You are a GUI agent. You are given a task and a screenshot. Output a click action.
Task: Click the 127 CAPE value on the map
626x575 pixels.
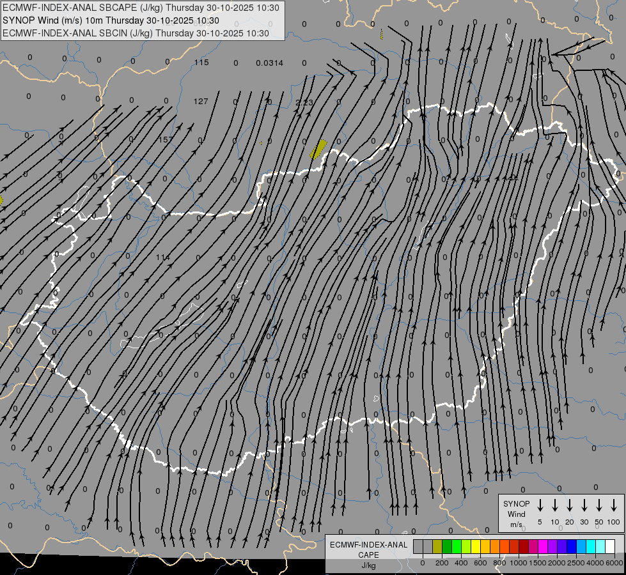(201, 102)
